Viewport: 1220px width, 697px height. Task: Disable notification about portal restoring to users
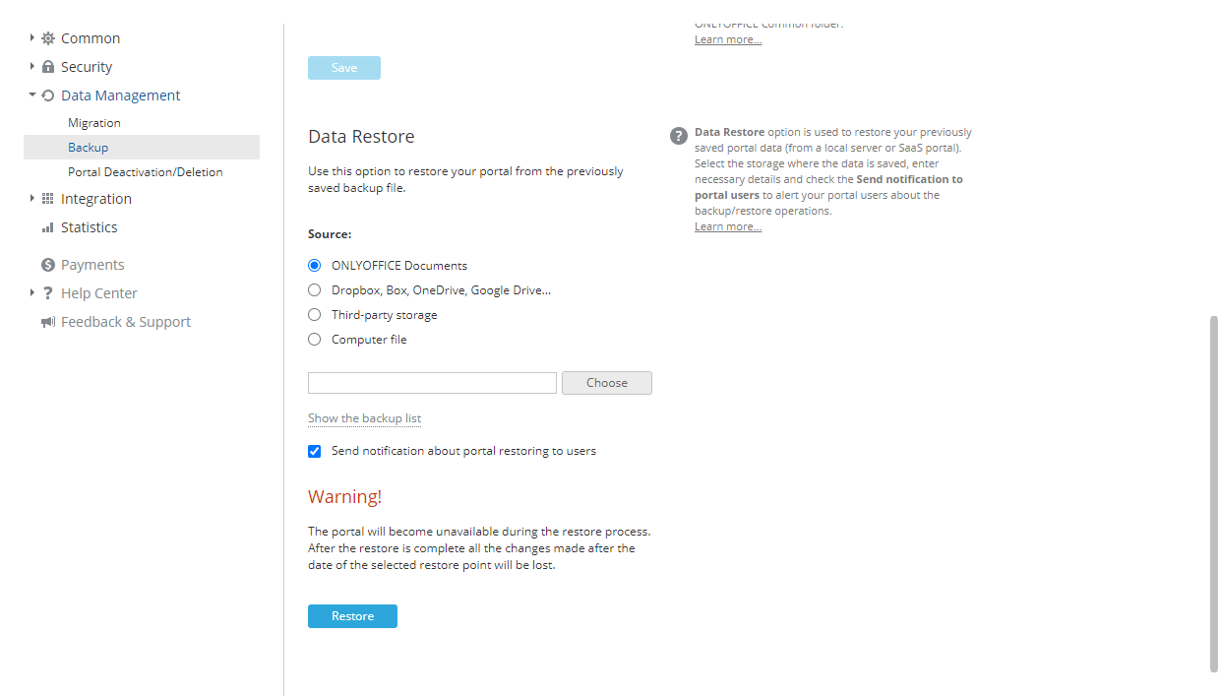click(x=314, y=451)
